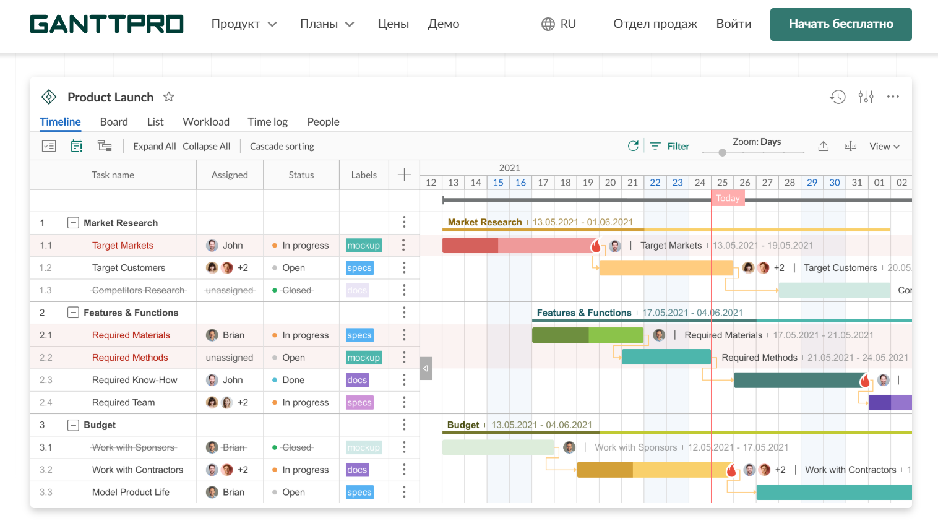This screenshot has height=526, width=938.
Task: Star the Product Launch project
Action: pyautogui.click(x=168, y=97)
